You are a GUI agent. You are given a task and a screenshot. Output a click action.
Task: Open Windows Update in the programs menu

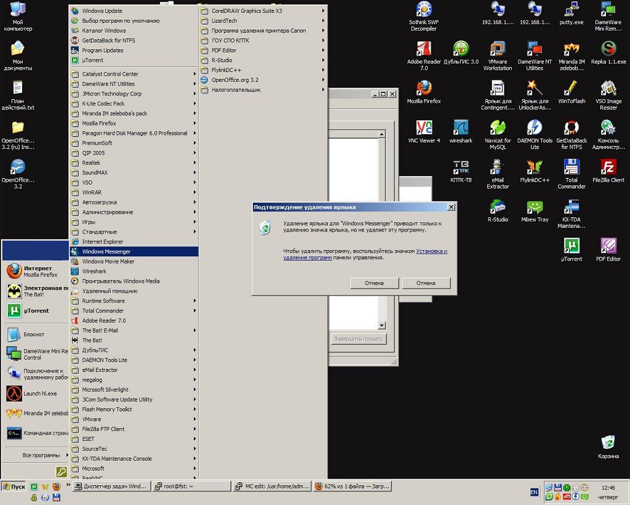click(134, 11)
